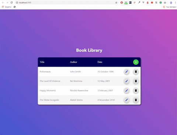Open the browser three-dot menu
The height and width of the screenshot is (135, 177).
point(176,3)
